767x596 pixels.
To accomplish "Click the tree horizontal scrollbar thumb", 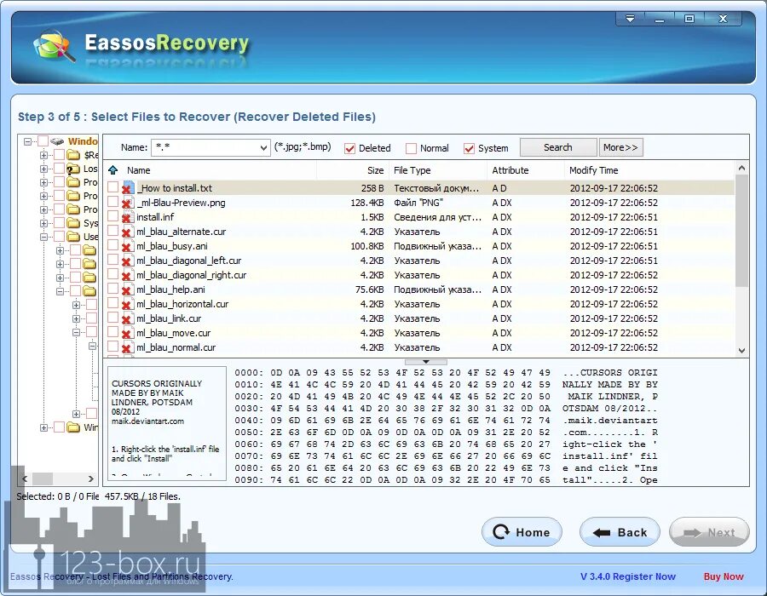I will tap(43, 479).
